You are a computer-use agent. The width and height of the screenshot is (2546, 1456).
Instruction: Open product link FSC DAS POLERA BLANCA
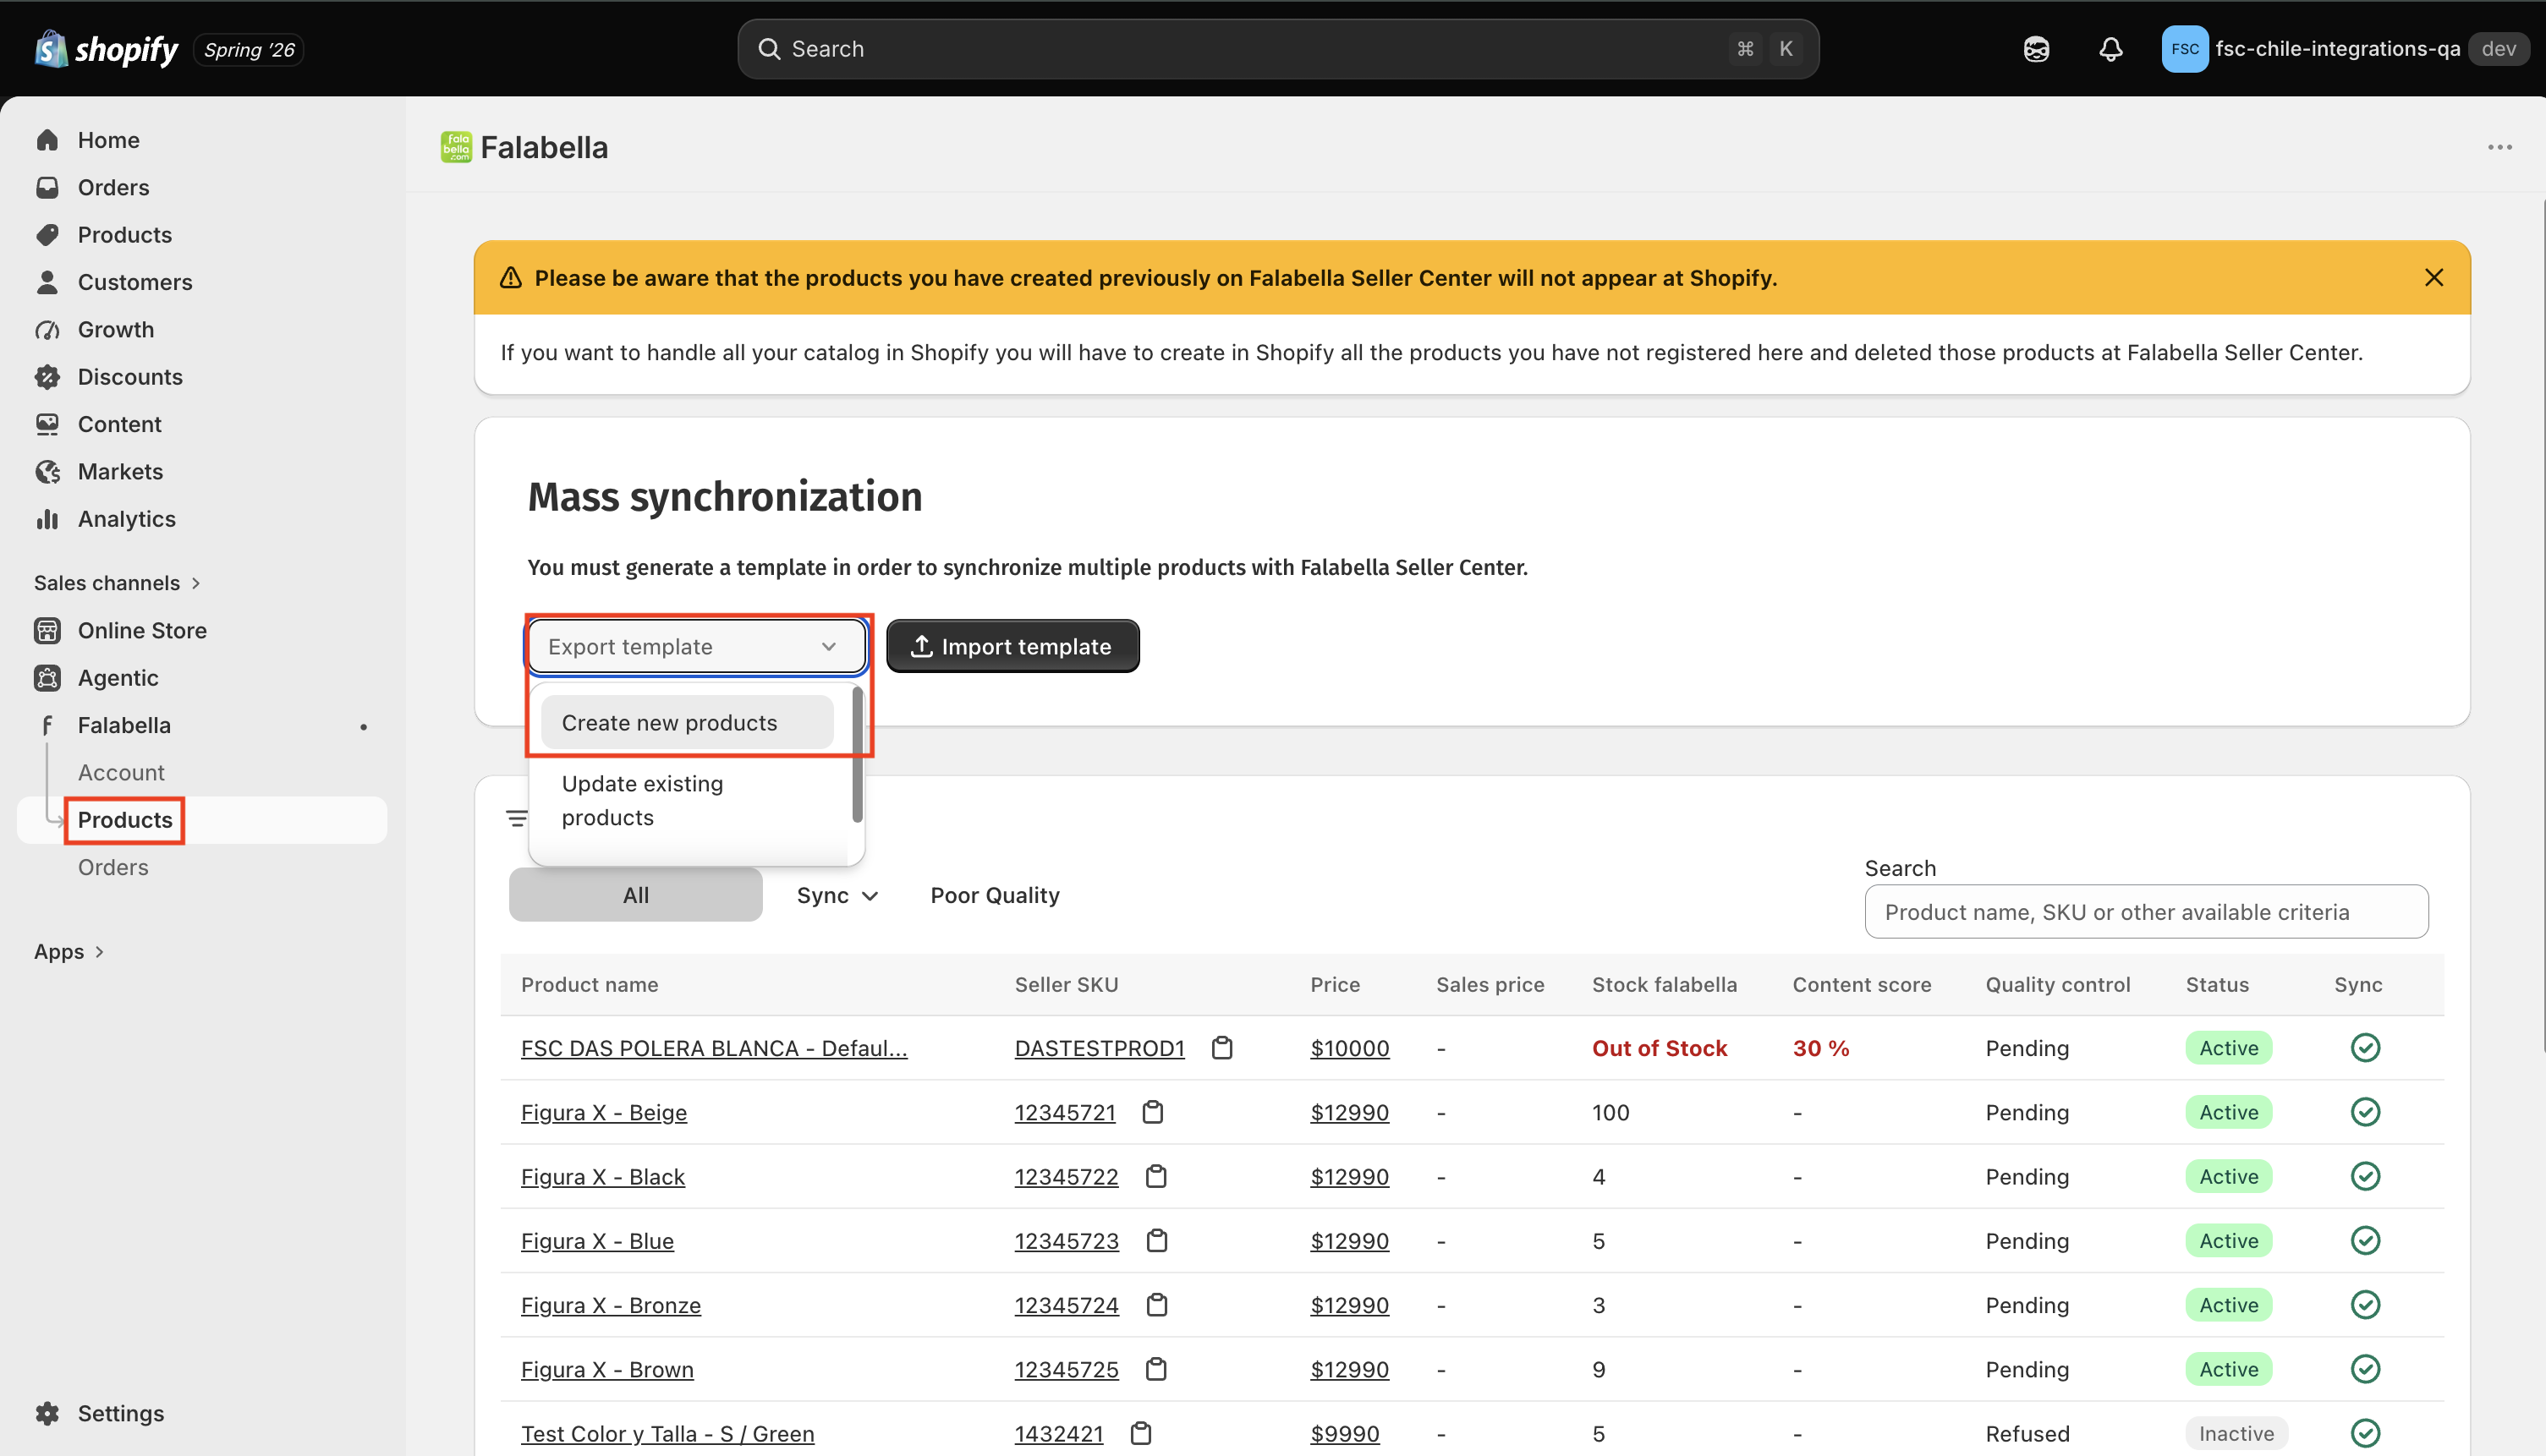click(x=714, y=1048)
